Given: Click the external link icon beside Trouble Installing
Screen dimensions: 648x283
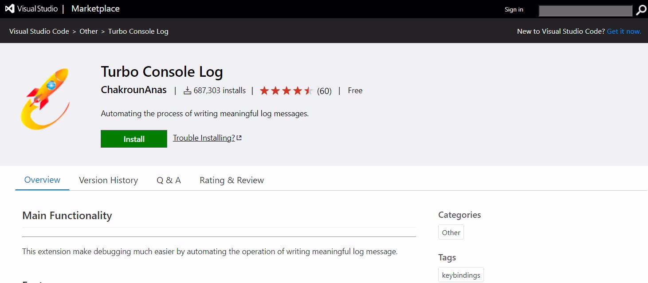Looking at the screenshot, I should pyautogui.click(x=239, y=138).
